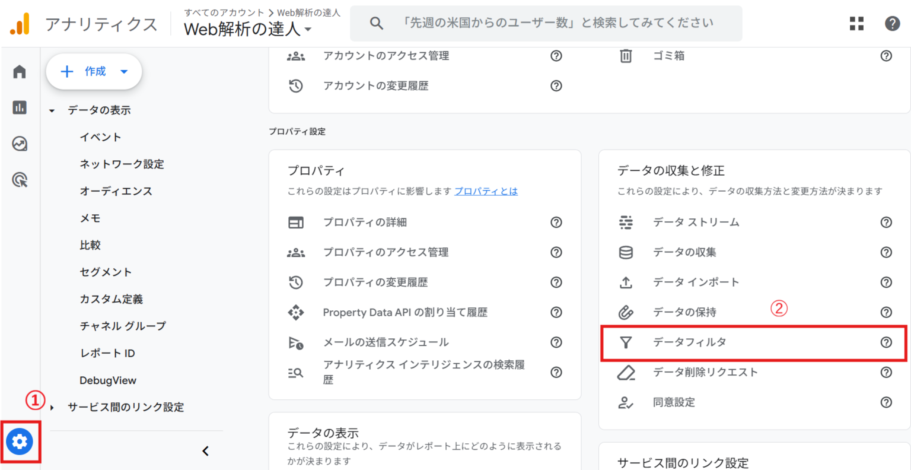Screen dimensions: 911x470
Task: Open the Google apps grid icon
Action: point(856,24)
